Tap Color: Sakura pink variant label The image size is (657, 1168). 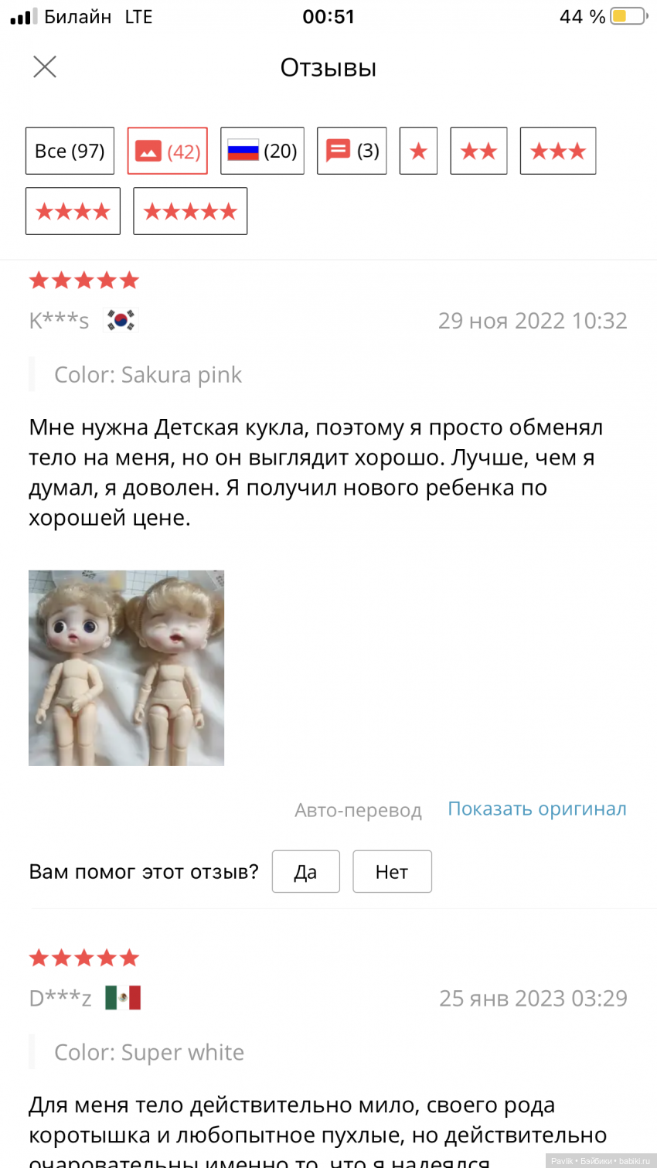(148, 375)
